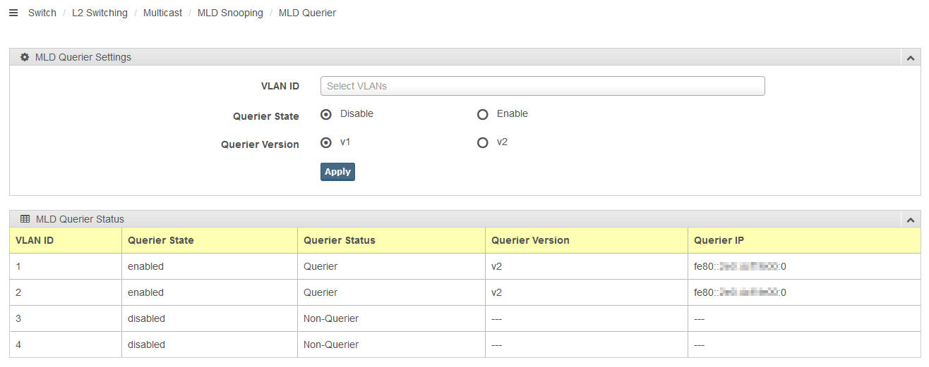Viewport: 929px width, 367px height.
Task: Collapse the MLD Querier Settings panel
Action: (x=911, y=58)
